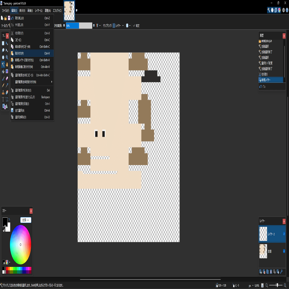Open the 表示 menu
289x289 pixels.
pos(22,11)
